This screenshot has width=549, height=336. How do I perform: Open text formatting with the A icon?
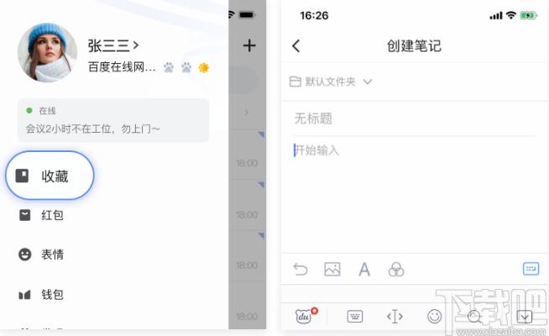[x=364, y=270]
